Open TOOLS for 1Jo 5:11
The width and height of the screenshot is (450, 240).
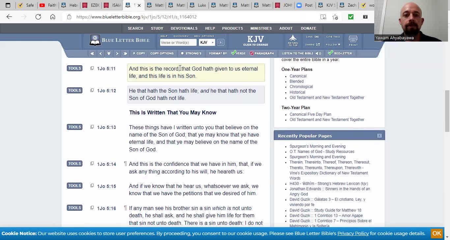click(74, 68)
